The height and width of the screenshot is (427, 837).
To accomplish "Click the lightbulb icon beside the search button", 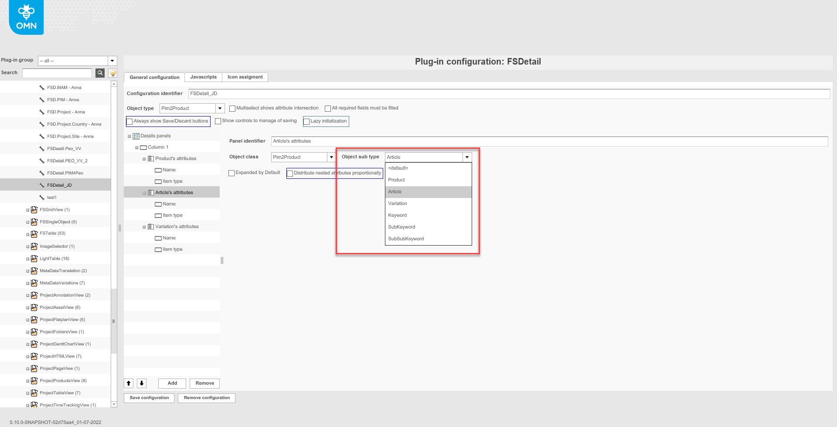I will coord(112,73).
